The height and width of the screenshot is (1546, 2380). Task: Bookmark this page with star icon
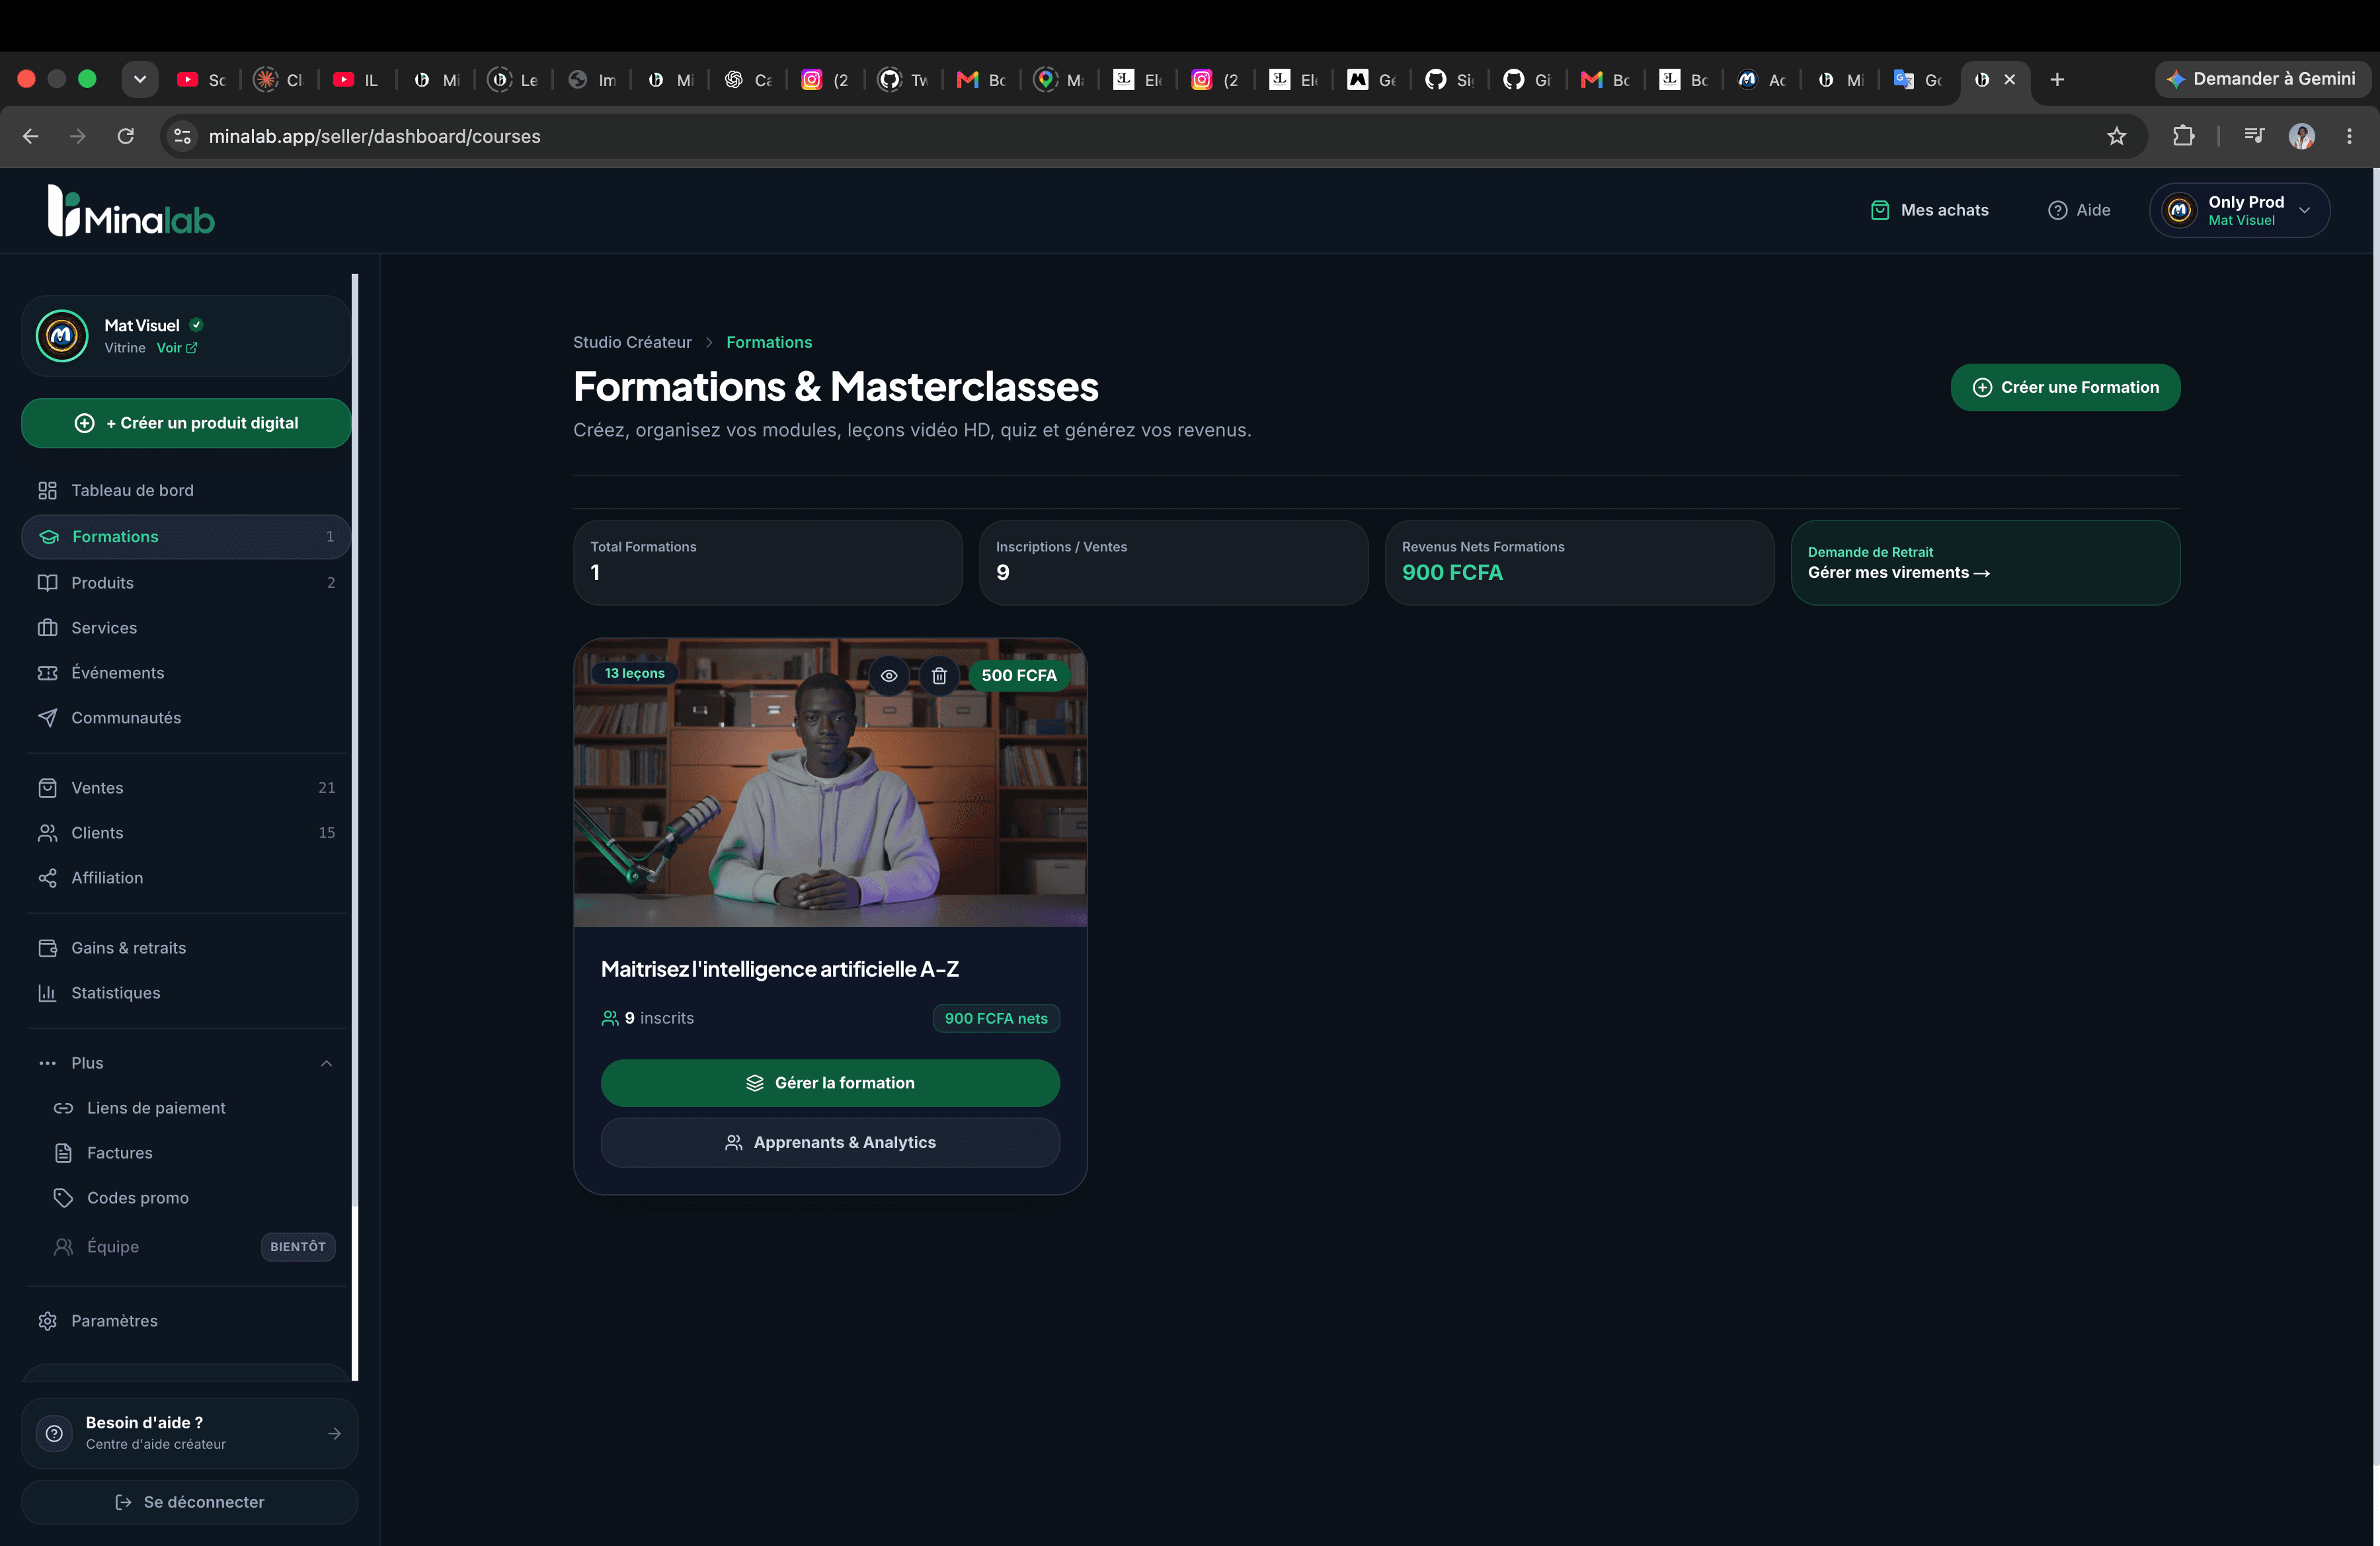point(2116,136)
